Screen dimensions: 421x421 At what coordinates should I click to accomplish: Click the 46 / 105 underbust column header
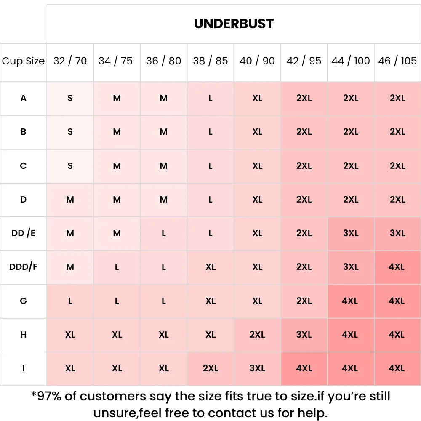[397, 61]
